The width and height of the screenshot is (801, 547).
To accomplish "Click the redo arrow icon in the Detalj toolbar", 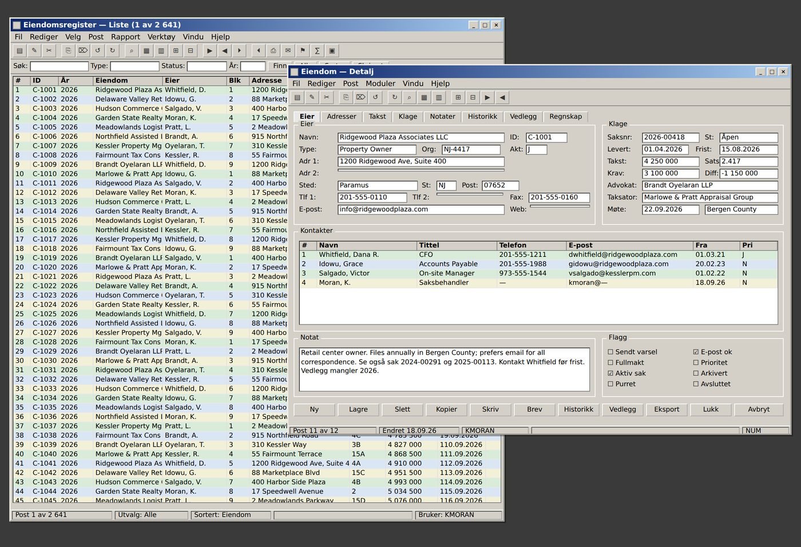I will (394, 97).
